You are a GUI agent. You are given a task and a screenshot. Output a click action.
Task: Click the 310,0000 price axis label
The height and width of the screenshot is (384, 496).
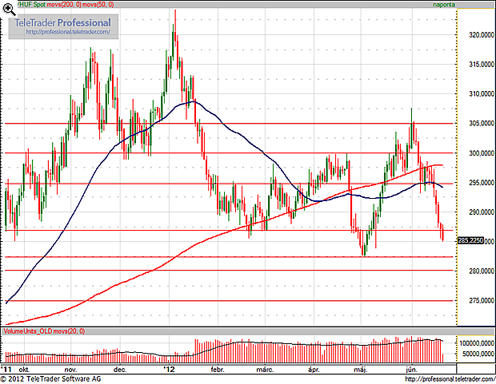click(x=473, y=93)
